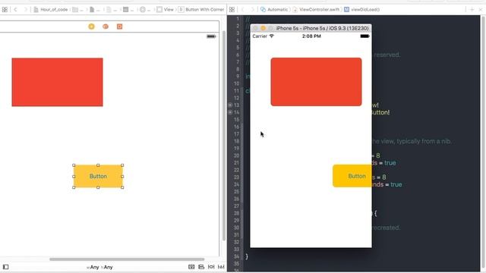Go back in storyboard editor history
The height and width of the screenshot is (273, 486).
[x=15, y=10]
